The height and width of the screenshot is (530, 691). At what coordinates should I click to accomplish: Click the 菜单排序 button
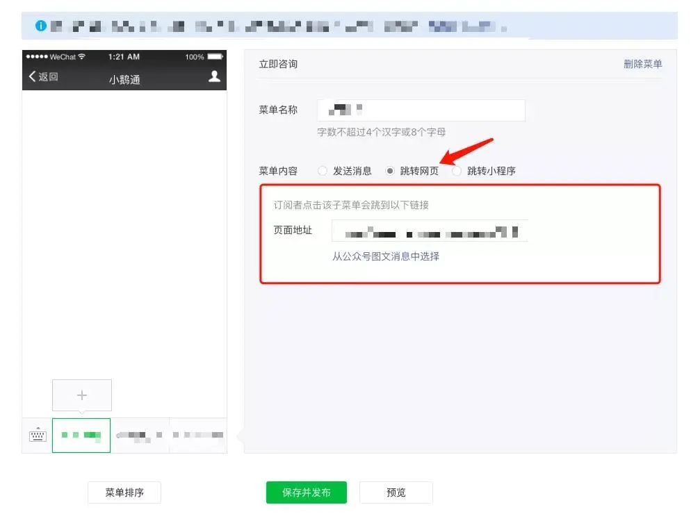124,492
